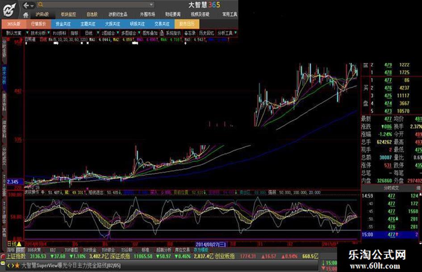Click the 14:59 trade record row

(390, 196)
